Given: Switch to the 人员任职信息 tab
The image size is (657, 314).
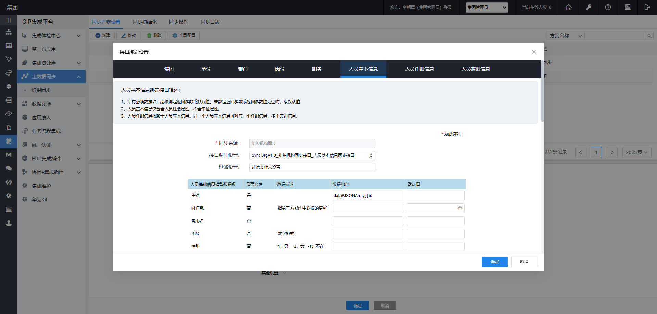Looking at the screenshot, I should coord(419,69).
